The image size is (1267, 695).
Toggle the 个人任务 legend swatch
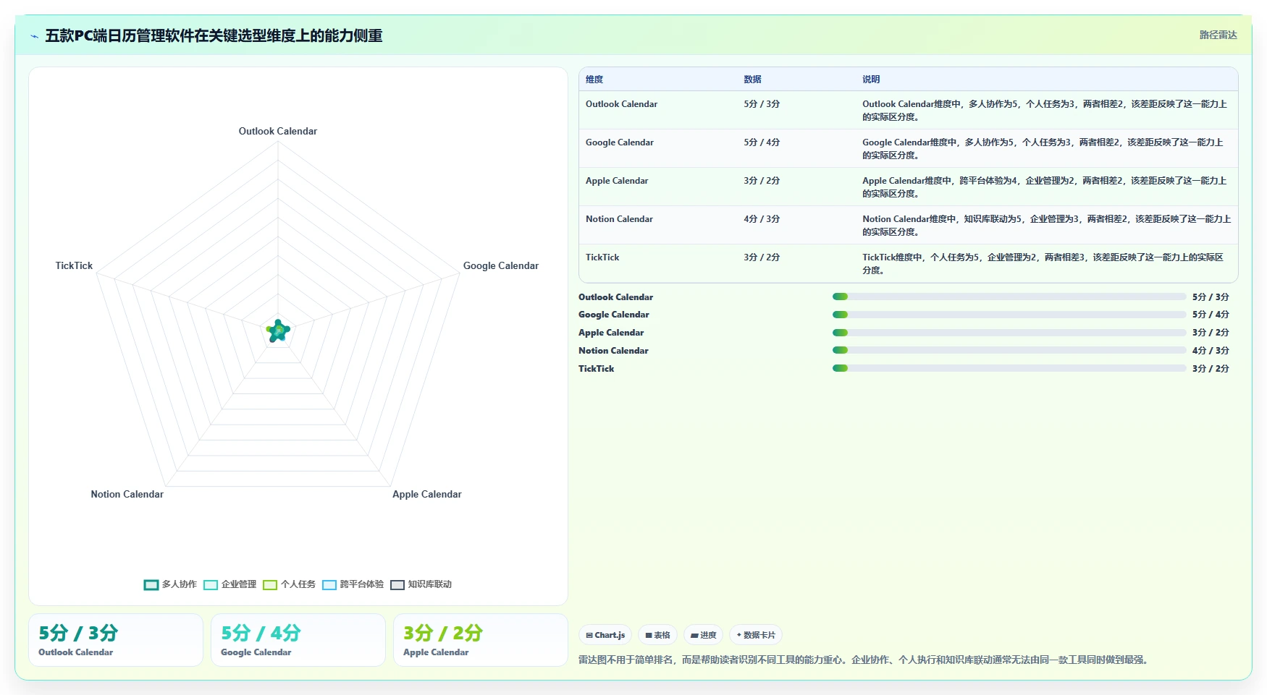click(270, 585)
